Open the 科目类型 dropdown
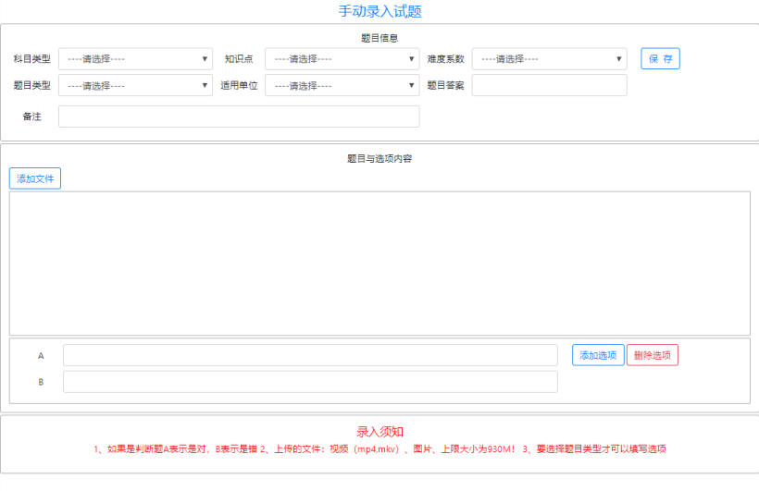The height and width of the screenshot is (491, 759). pos(135,59)
